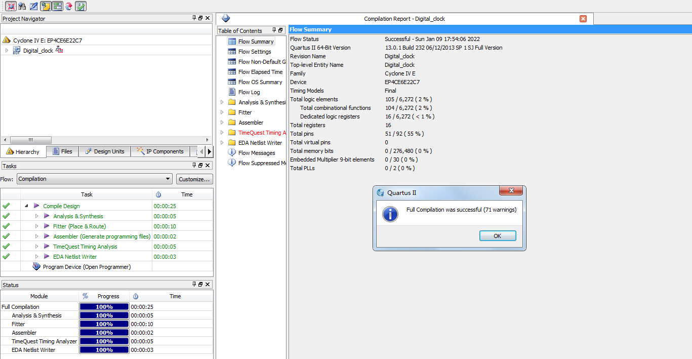Click the hierarchy icon beside Digital_clock
This screenshot has height=359, width=692.
tap(59, 50)
